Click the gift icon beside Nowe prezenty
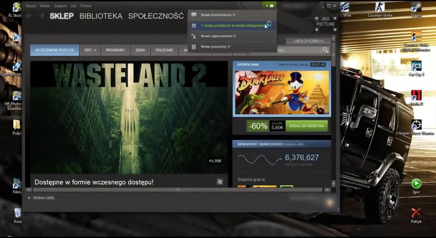The image size is (436, 238). coord(194,47)
